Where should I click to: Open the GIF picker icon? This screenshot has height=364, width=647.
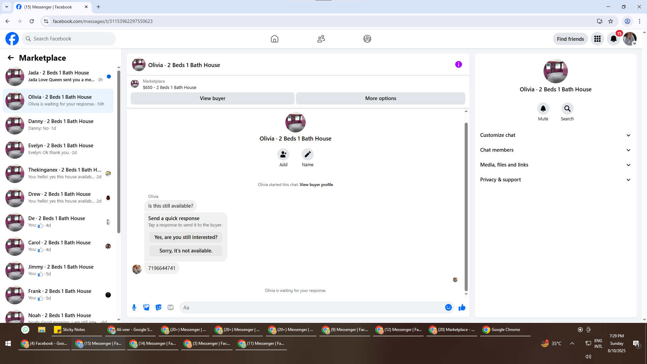pyautogui.click(x=171, y=307)
